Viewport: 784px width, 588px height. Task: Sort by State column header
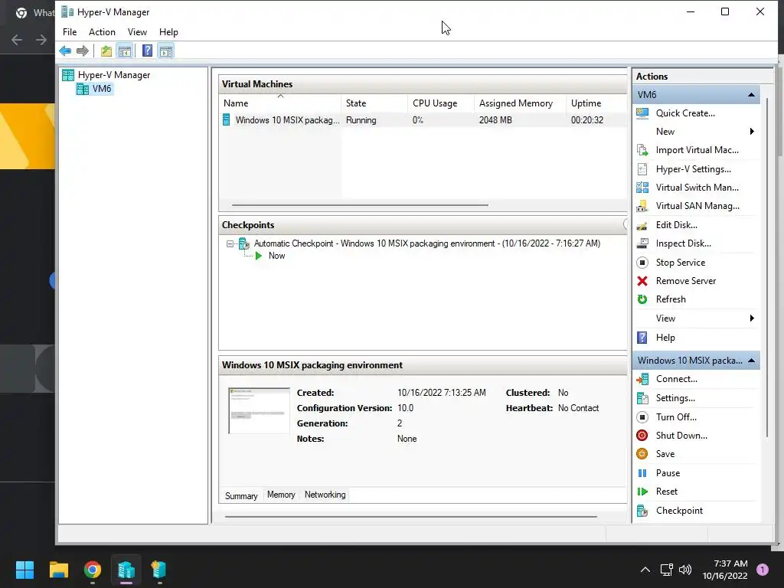374,103
